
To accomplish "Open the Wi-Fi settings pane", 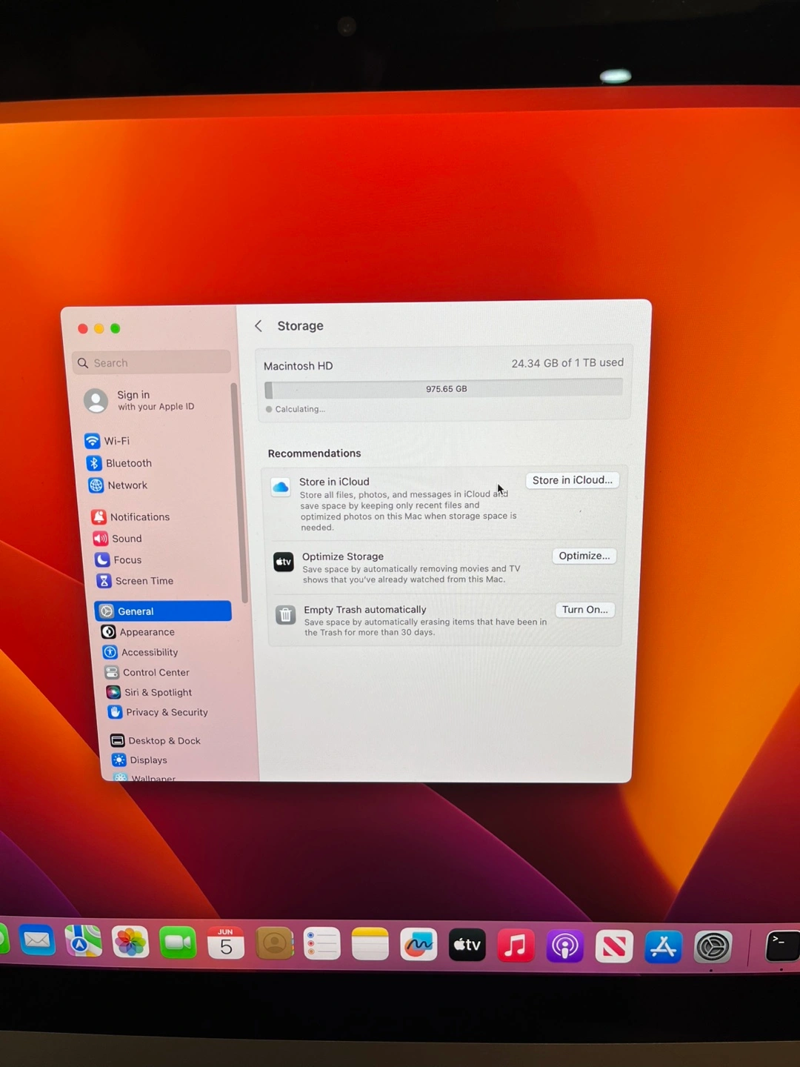I will click(x=116, y=441).
